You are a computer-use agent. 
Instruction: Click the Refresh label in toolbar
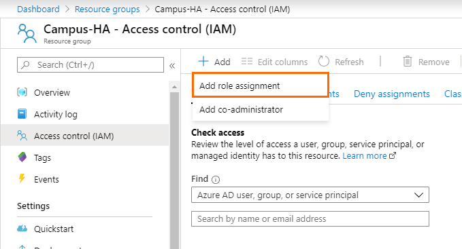tap(349, 62)
